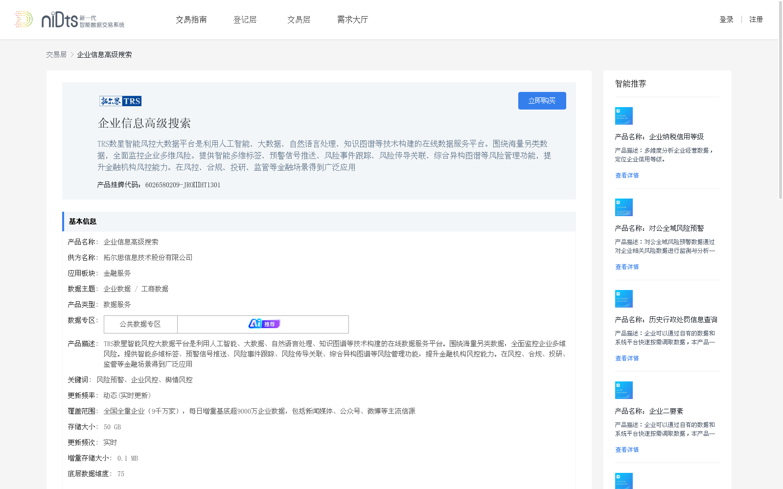View details of 企业纳税信用等级

627,176
